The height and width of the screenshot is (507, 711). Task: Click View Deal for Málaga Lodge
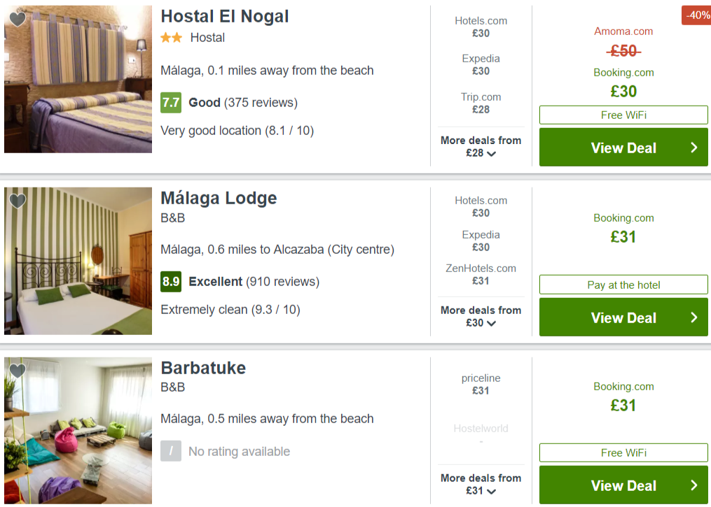click(x=623, y=317)
